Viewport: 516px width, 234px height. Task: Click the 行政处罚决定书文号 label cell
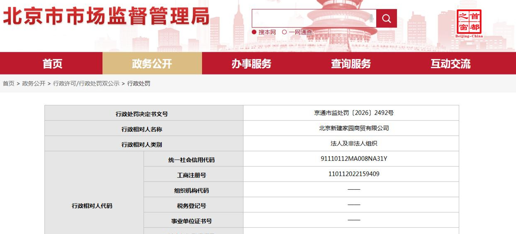pos(144,113)
